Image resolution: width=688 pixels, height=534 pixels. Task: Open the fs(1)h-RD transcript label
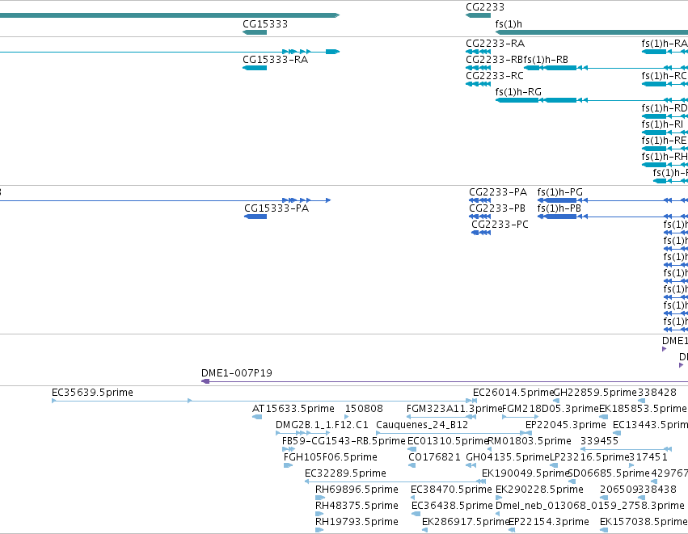(665, 108)
